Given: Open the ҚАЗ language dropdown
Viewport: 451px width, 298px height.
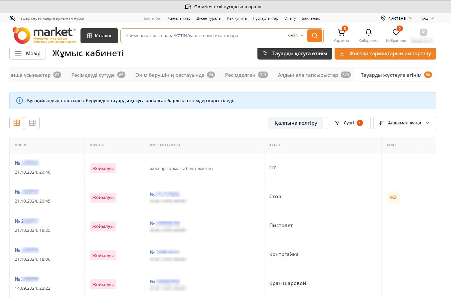Looking at the screenshot, I should pyautogui.click(x=427, y=18).
